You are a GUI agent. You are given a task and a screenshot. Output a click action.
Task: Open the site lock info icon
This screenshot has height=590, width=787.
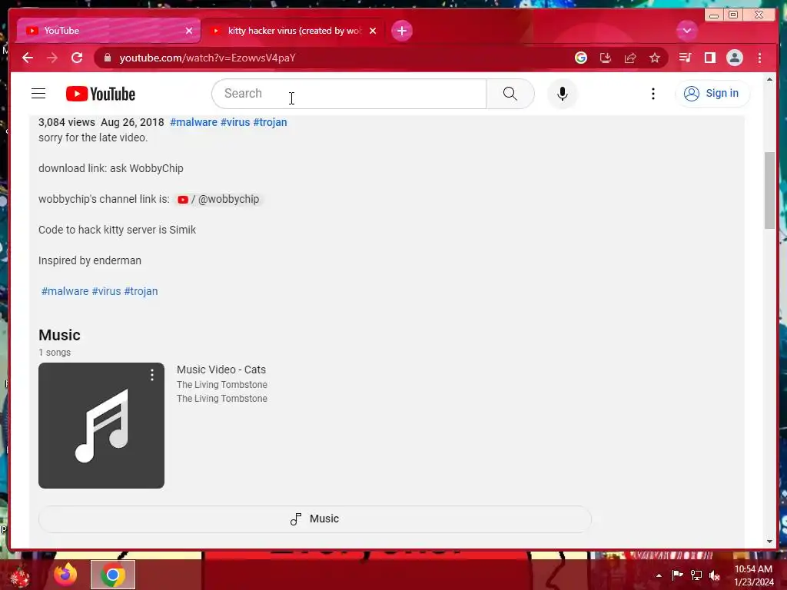(107, 58)
